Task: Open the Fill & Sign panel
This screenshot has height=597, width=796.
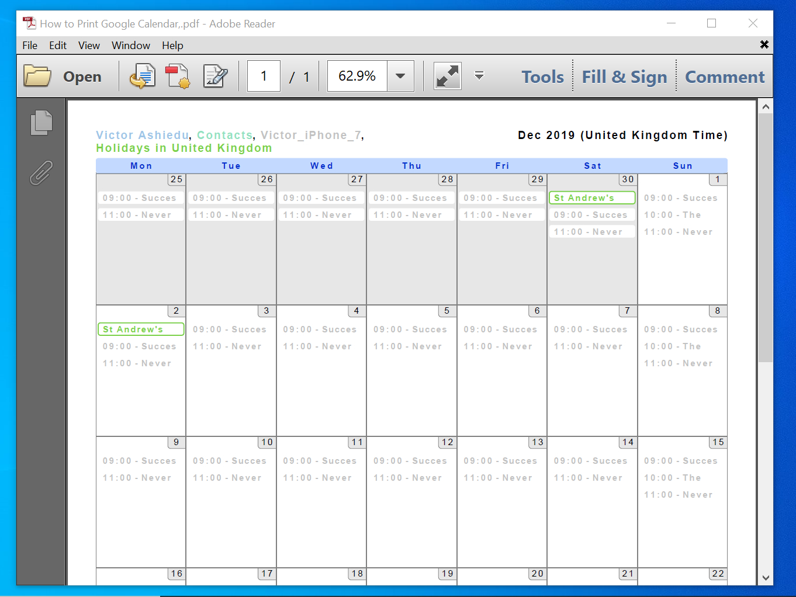Action: 624,76
